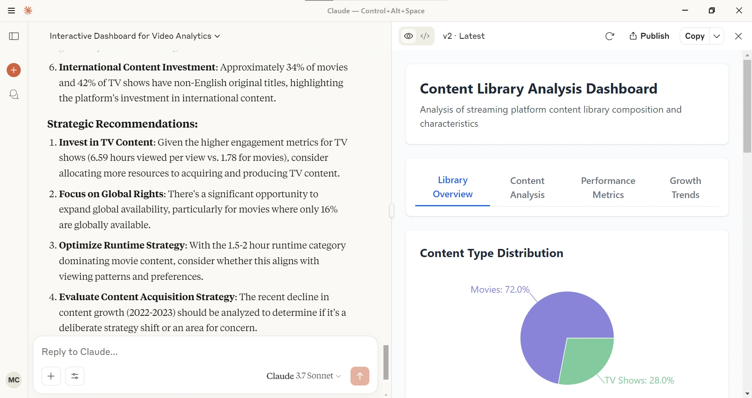
Task: Click the Optimize Runtime Strategy text
Action: [122, 245]
